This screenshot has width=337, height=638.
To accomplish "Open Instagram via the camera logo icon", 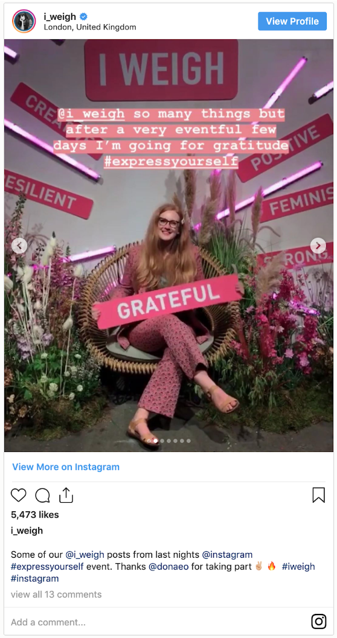I will tap(319, 622).
